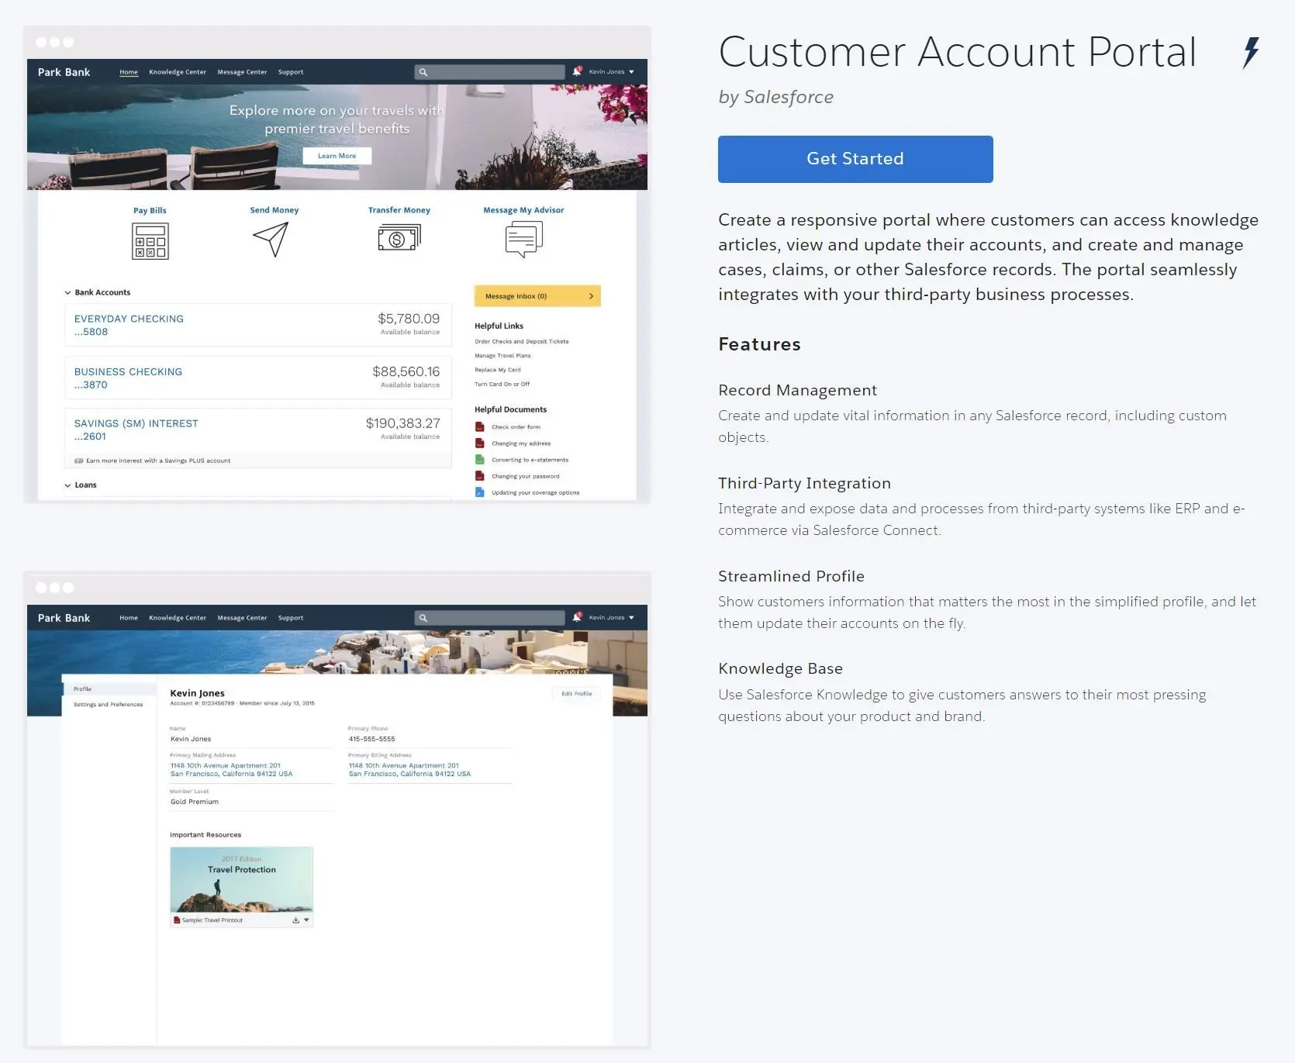Open the Message Inbox (0) button
The height and width of the screenshot is (1063, 1295).
click(537, 296)
